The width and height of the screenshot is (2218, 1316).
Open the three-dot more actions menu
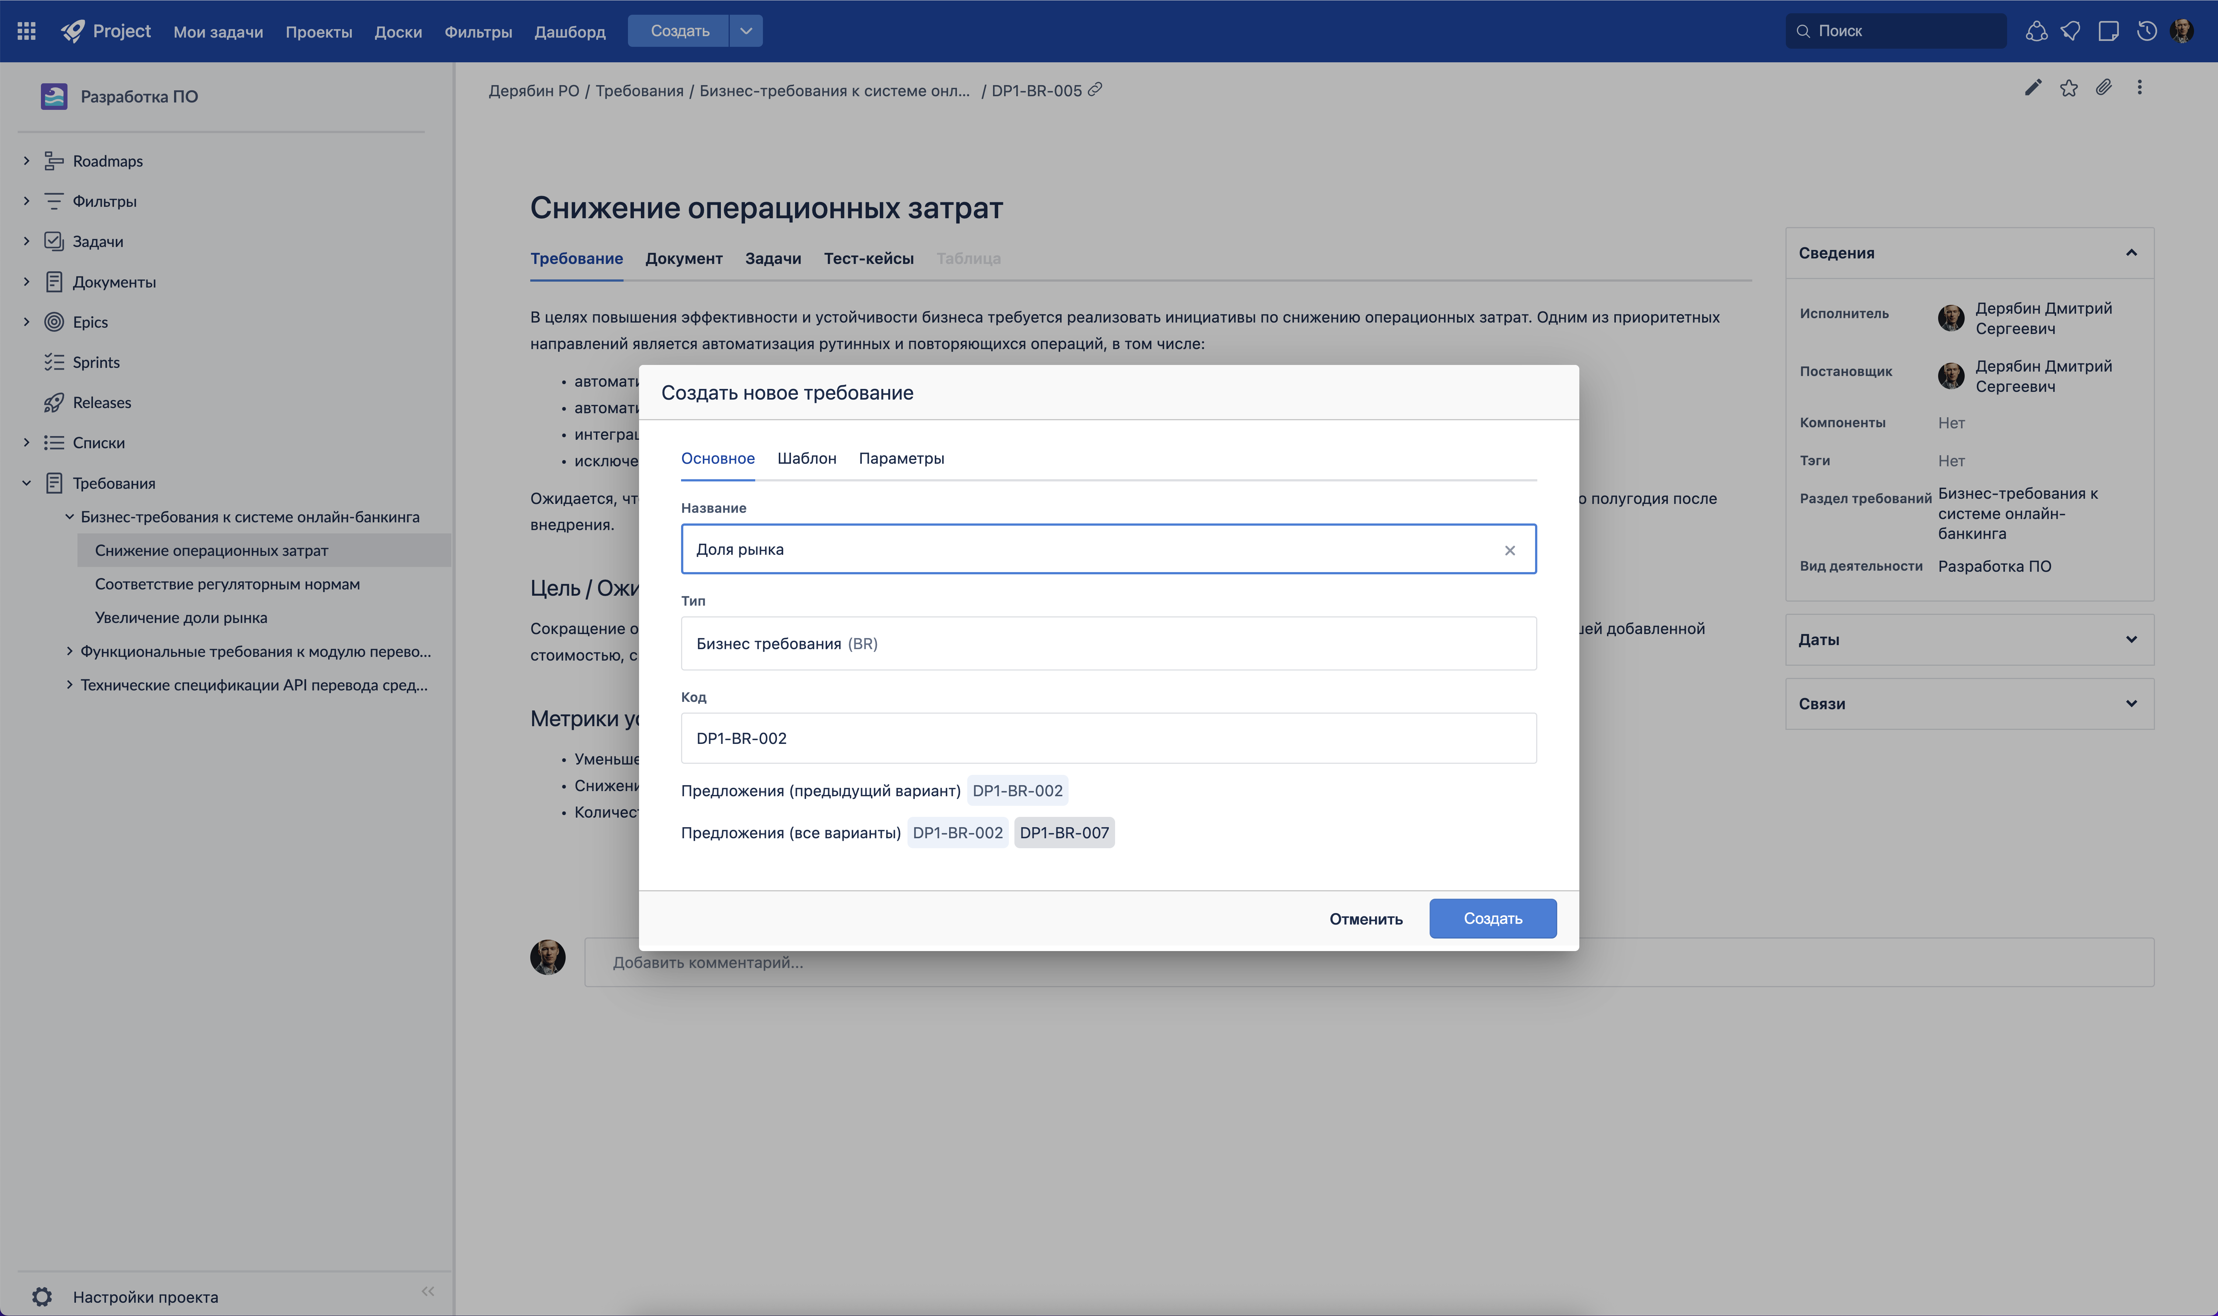pyautogui.click(x=2140, y=87)
